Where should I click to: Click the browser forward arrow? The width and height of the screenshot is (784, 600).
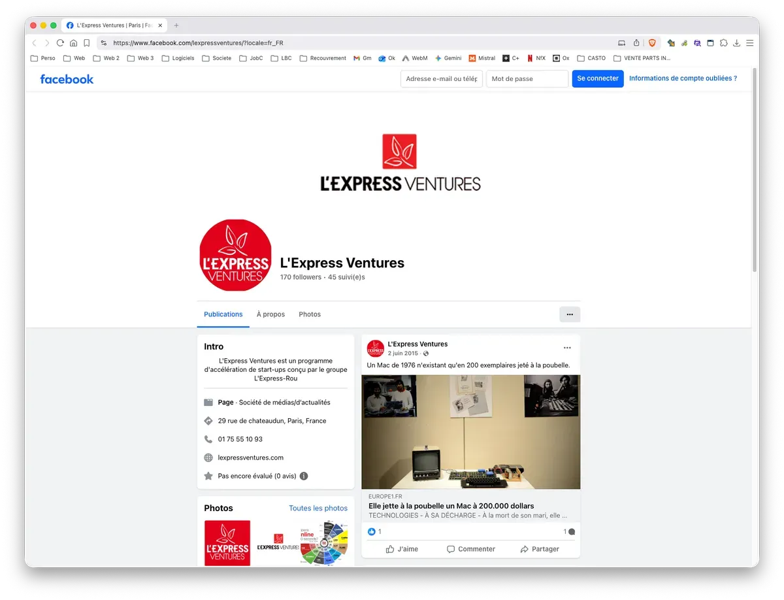click(47, 43)
